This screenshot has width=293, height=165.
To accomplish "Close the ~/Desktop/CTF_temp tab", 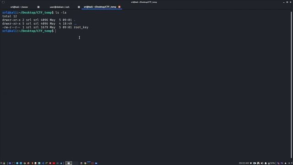I will [119, 7].
